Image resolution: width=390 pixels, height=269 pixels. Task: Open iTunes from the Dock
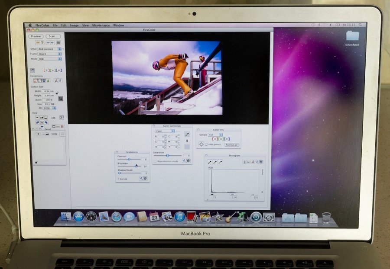[179, 217]
